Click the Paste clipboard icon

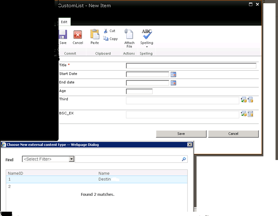click(95, 34)
